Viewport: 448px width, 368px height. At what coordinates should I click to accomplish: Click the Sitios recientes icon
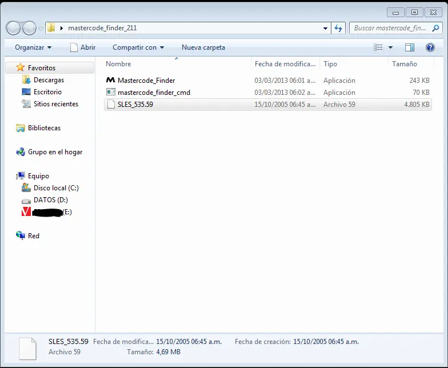(x=26, y=104)
